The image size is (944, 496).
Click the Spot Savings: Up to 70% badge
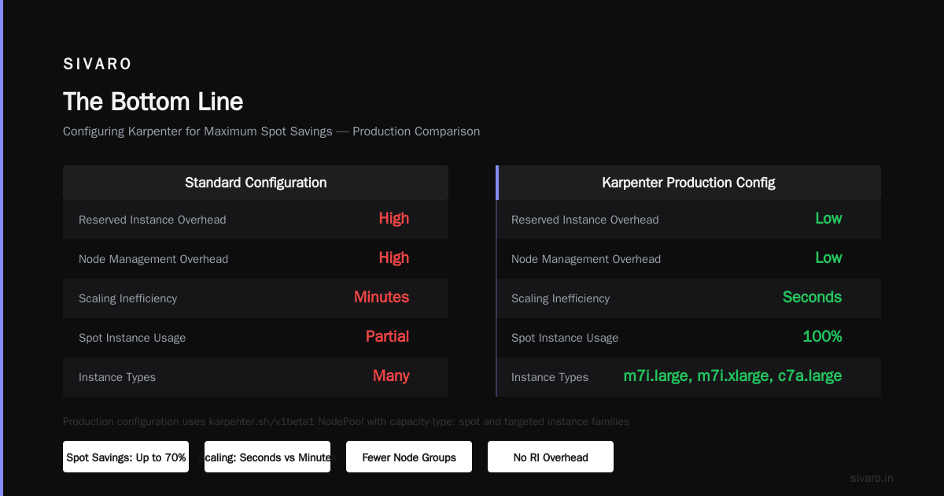click(x=126, y=457)
